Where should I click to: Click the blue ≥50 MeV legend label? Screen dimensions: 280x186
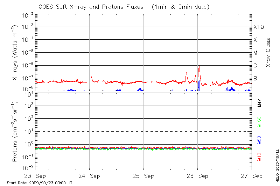click(x=259, y=139)
